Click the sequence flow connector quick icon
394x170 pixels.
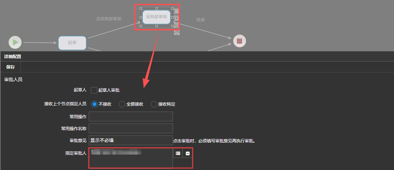coord(176,33)
